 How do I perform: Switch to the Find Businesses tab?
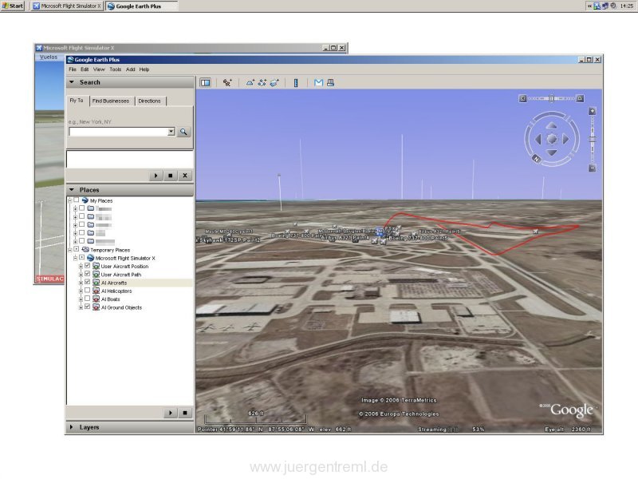[x=111, y=101]
